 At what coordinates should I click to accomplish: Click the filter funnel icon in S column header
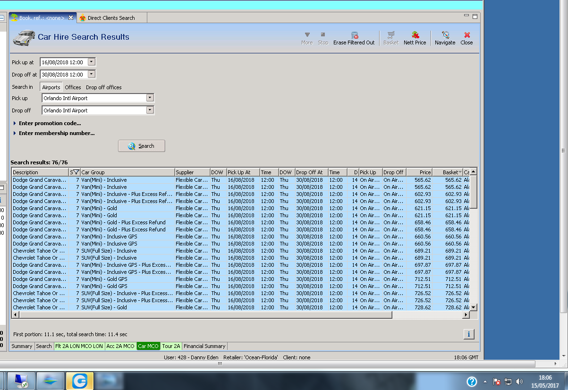pos(76,172)
